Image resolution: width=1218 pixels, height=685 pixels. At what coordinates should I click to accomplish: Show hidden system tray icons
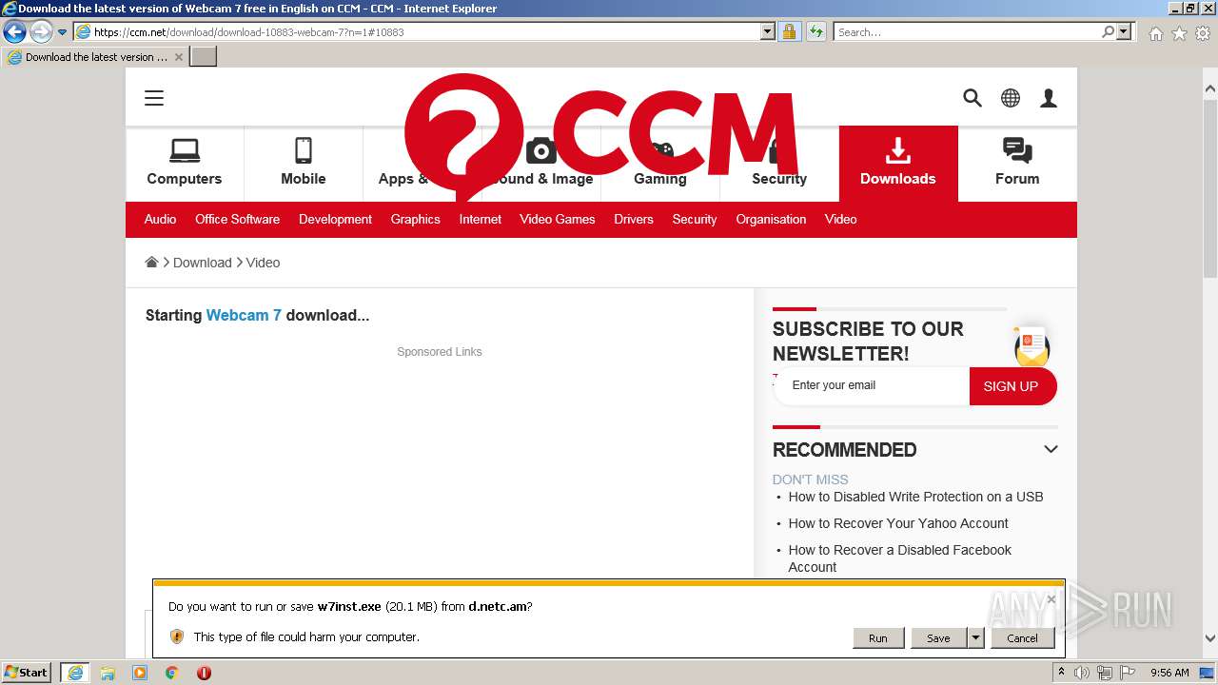pos(1061,673)
